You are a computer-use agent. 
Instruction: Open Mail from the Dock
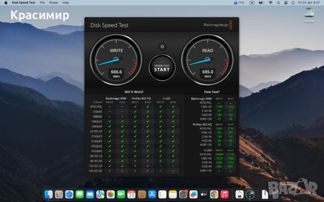pos(90,194)
